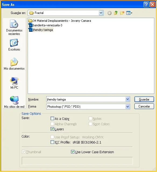The image size is (157, 172).
Task: Toggle the Spot Colors checkbox
Action: pos(90,124)
